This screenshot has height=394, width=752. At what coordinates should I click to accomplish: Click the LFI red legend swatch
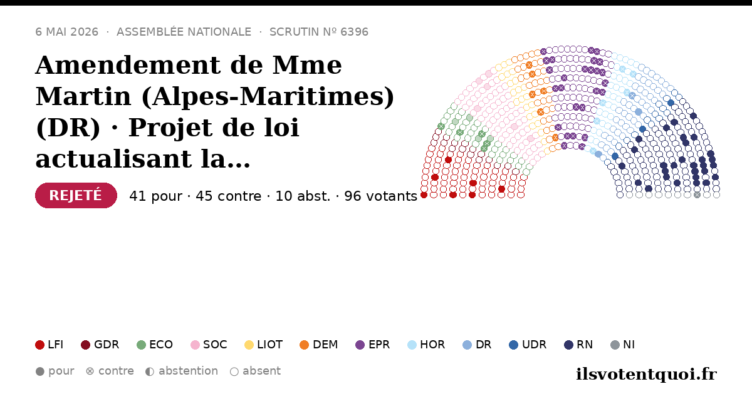pyautogui.click(x=40, y=345)
